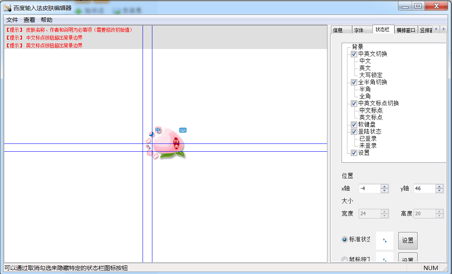Click the hint about 皮肤名称、作者和说明

tap(69, 30)
